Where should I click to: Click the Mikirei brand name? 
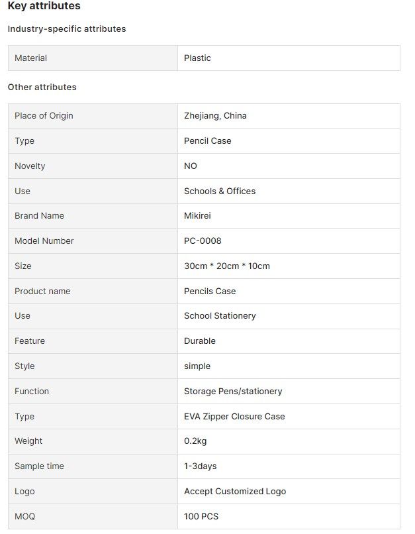tap(197, 216)
